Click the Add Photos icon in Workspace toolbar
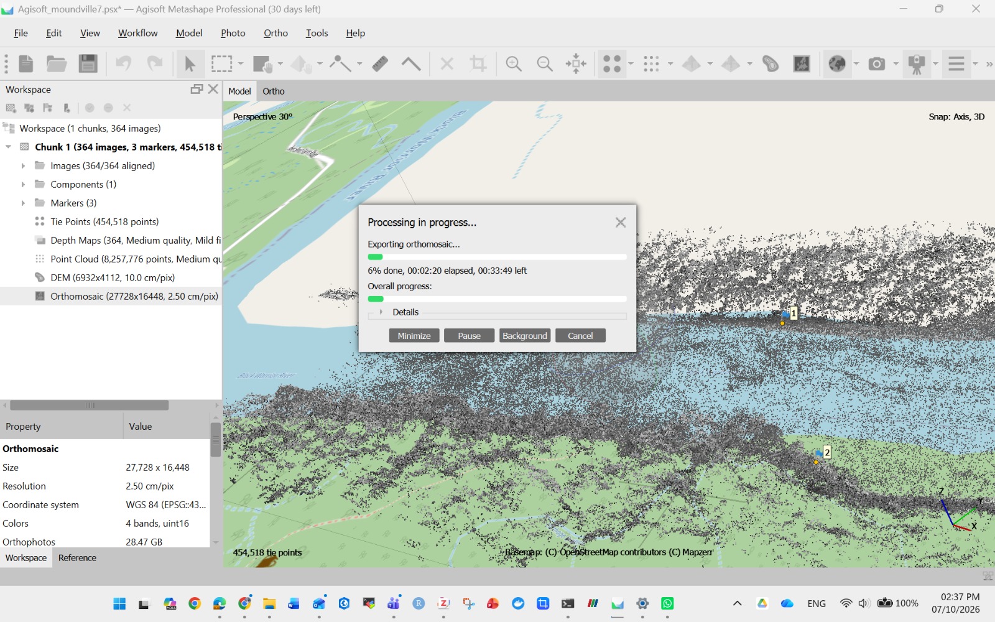The image size is (995, 622). tap(29, 108)
